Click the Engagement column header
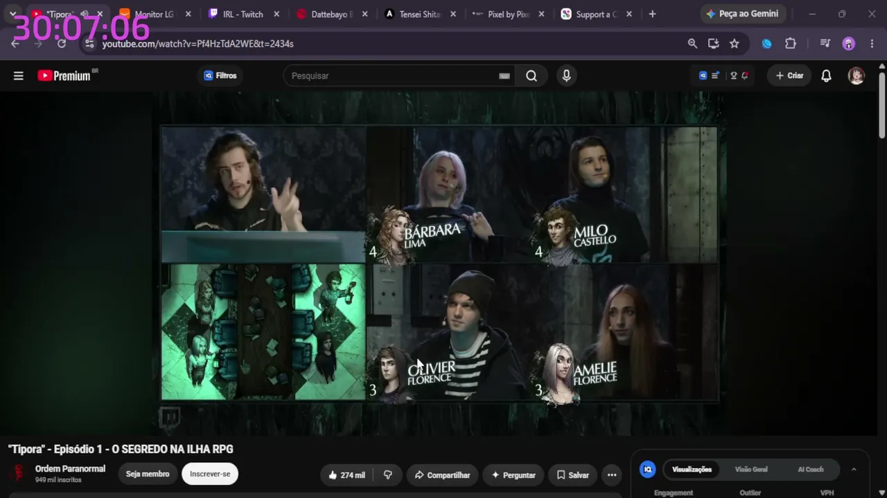 [674, 493]
